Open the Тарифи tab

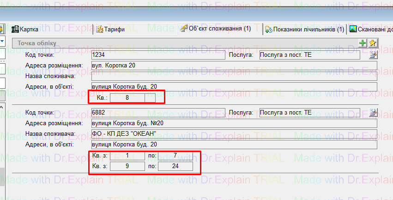coord(110,30)
